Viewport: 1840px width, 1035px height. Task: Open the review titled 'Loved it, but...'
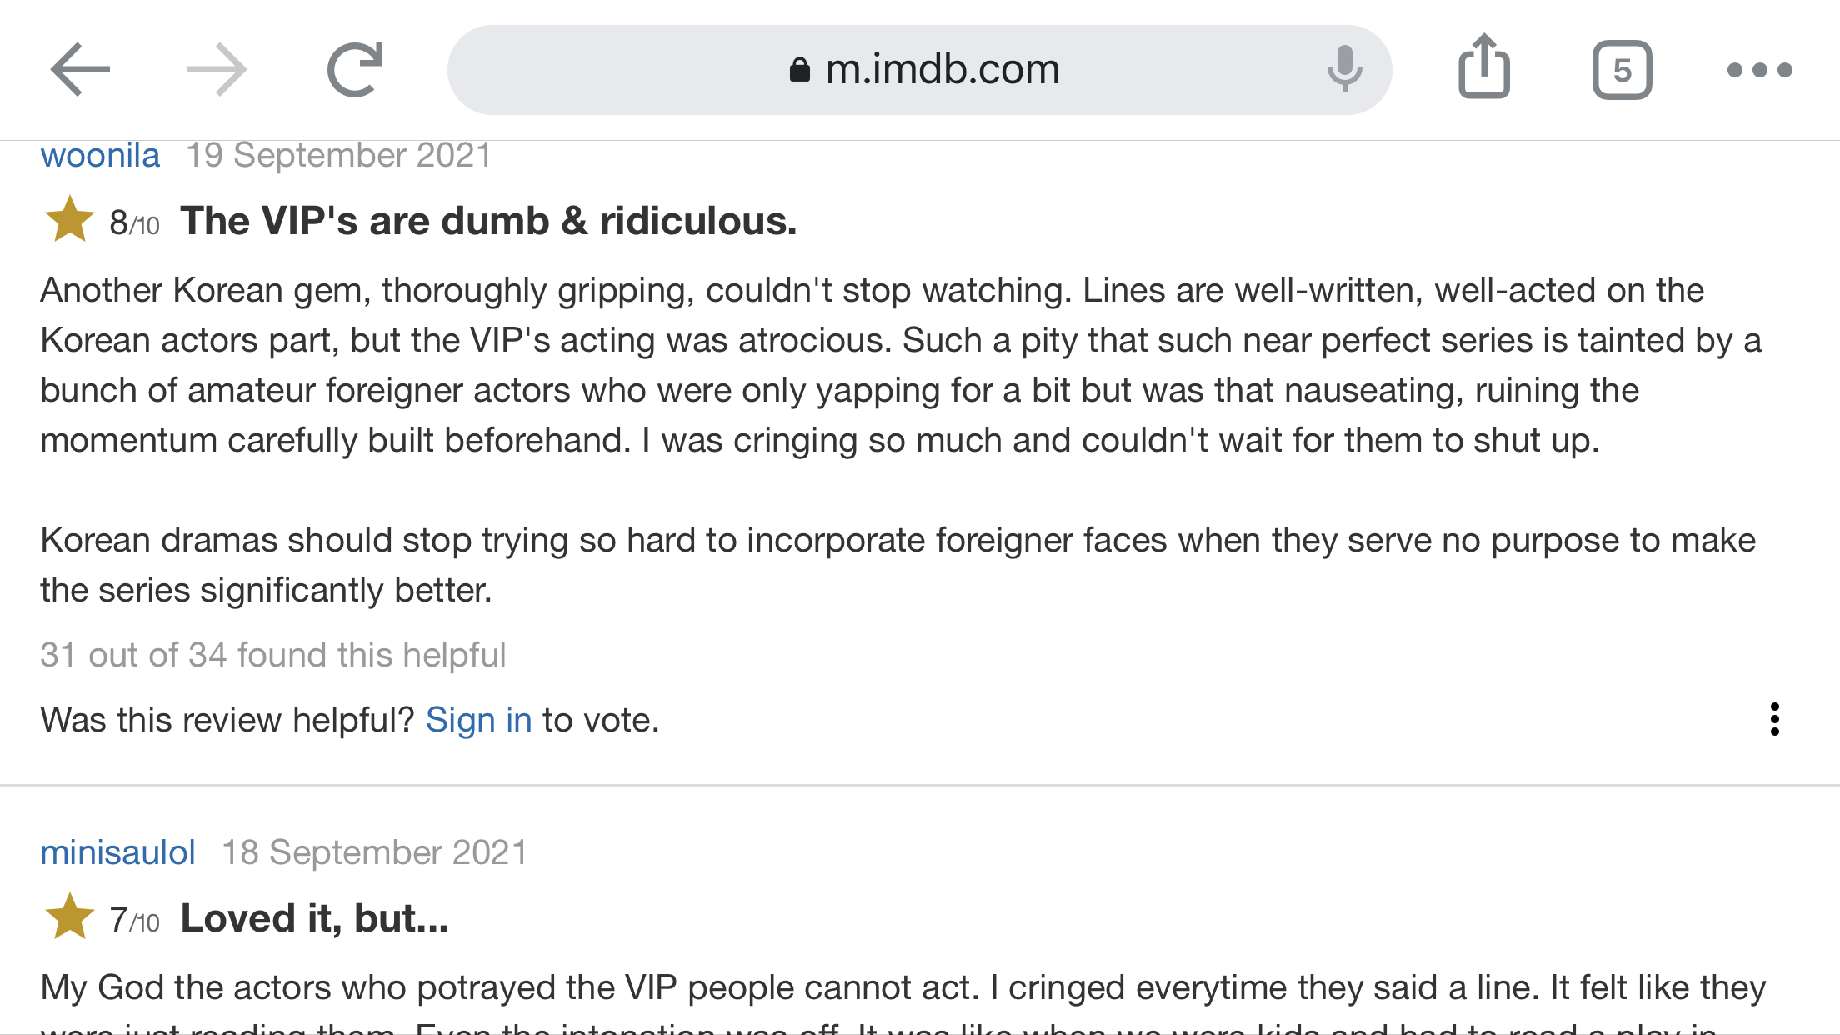point(314,918)
